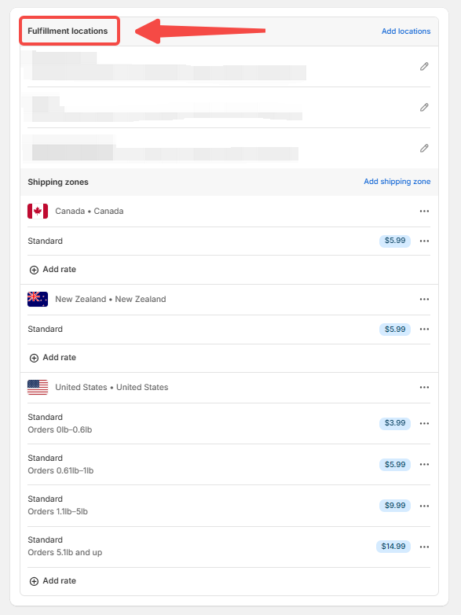This screenshot has height=615, width=461.
Task: Add rate to the New Zealand zone
Action: click(x=53, y=358)
